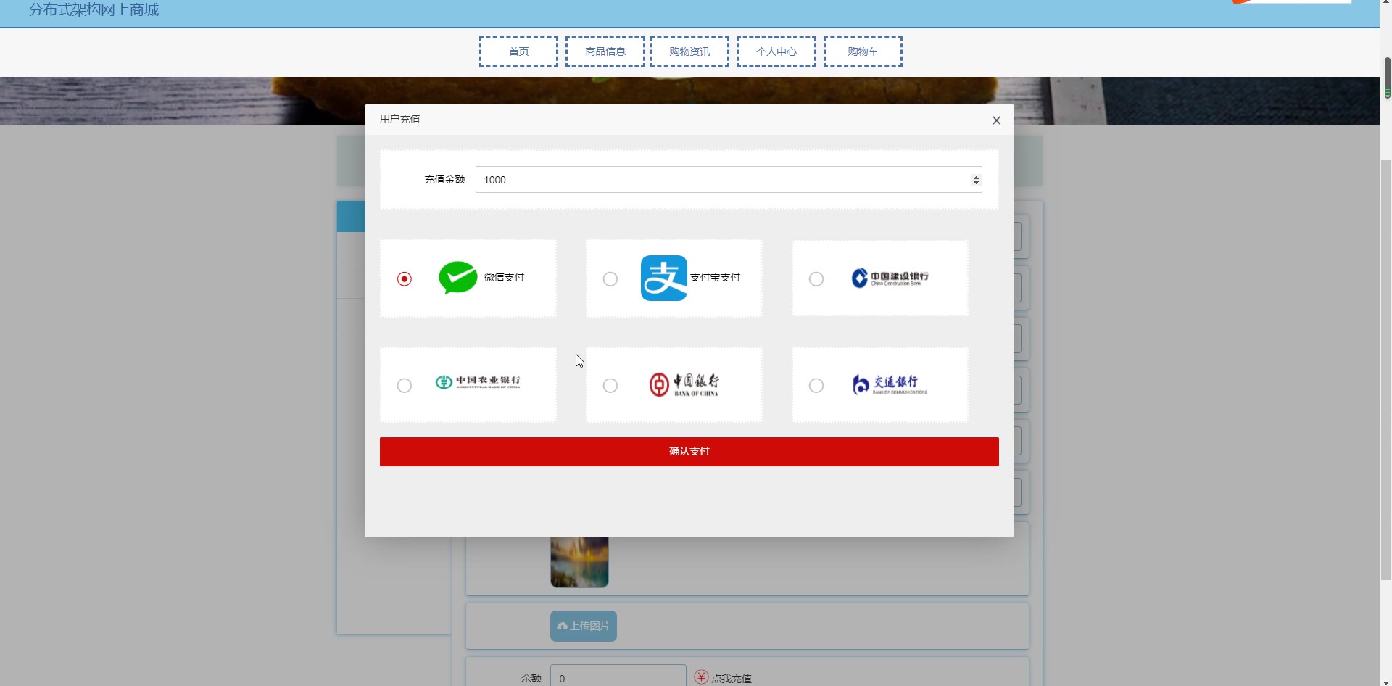Click the 点我充值 link
The image size is (1392, 686).
coord(732,679)
